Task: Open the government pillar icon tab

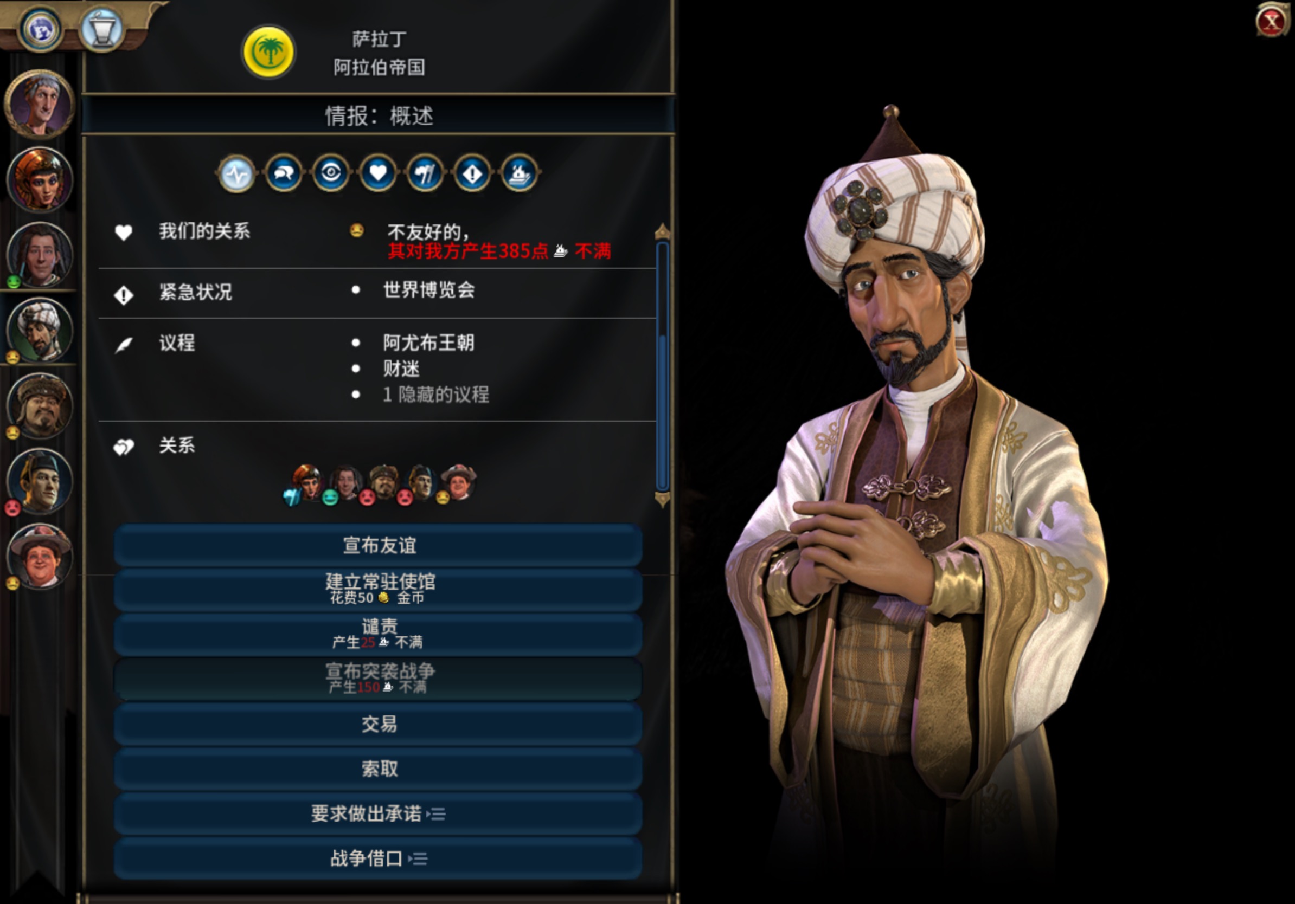Action: [426, 173]
